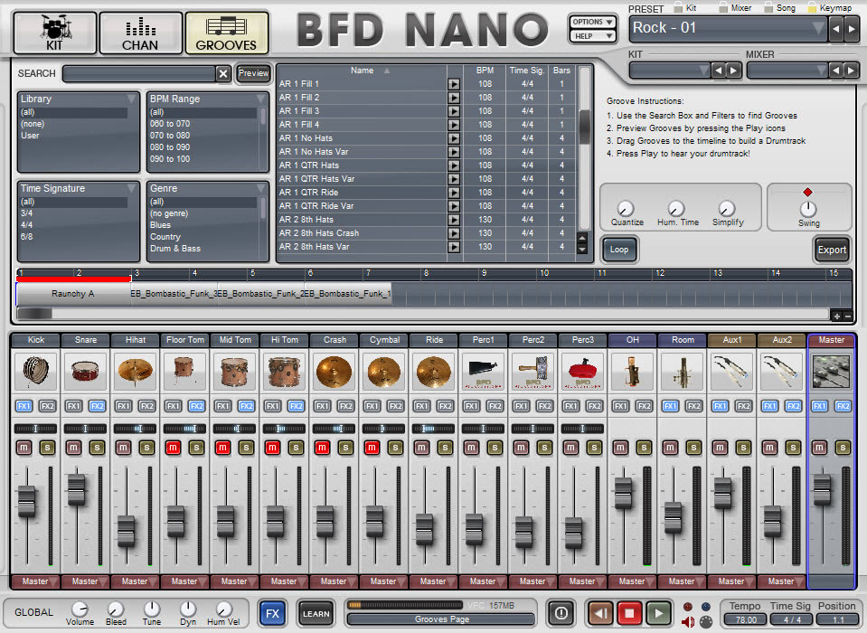
Task: Select the Master mixer thumbnail
Action: click(831, 371)
